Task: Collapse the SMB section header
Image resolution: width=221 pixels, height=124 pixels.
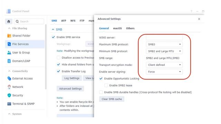Action: [x=53, y=30]
